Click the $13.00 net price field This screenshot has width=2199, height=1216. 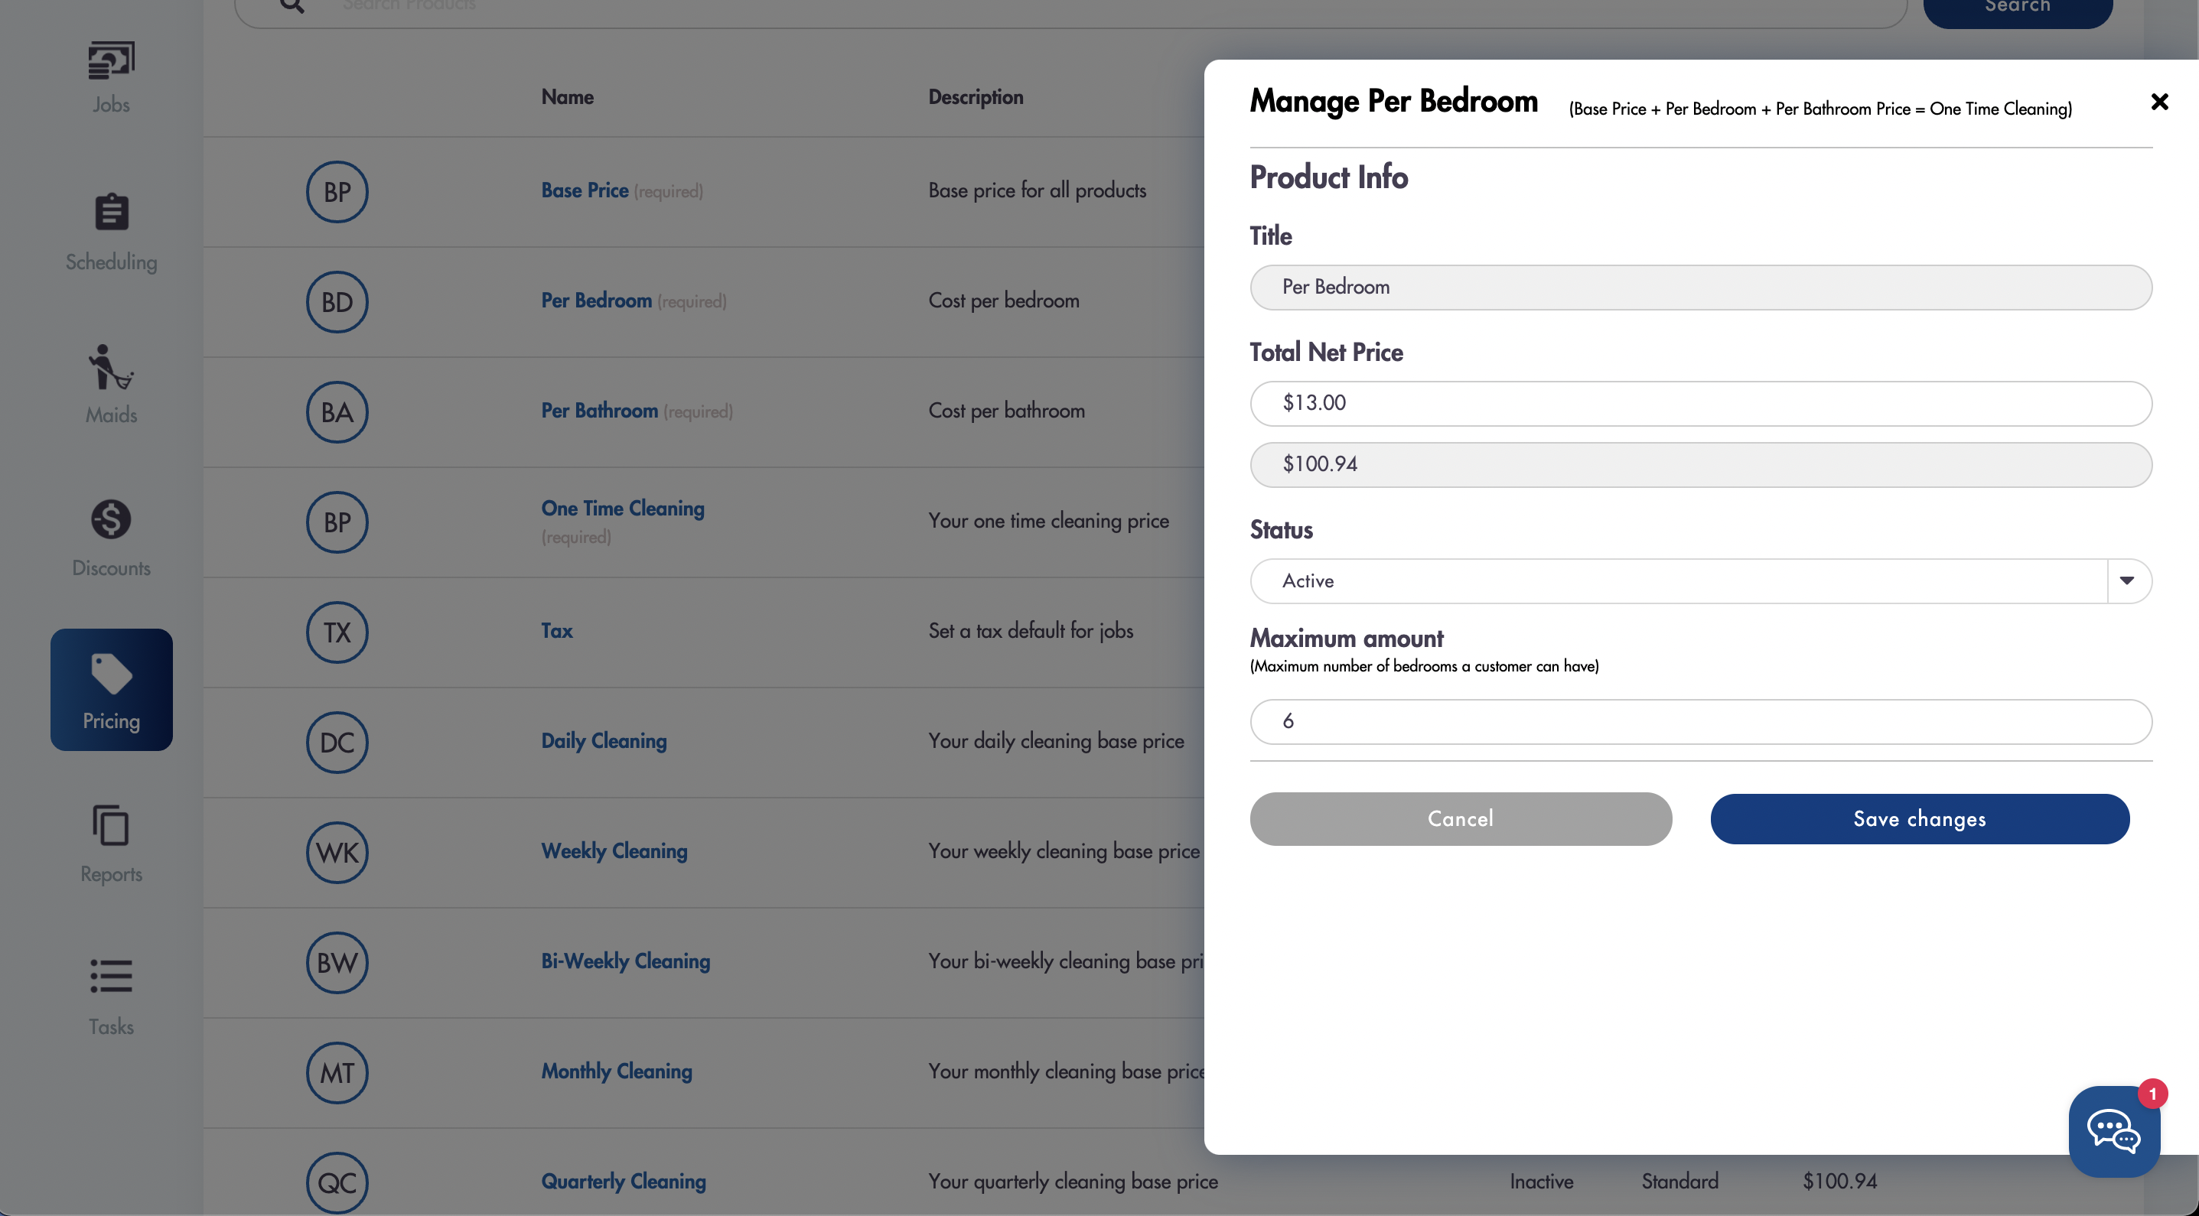tap(1700, 403)
